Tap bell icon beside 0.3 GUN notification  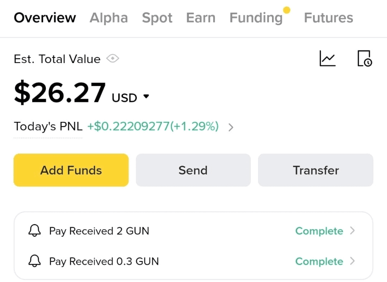tap(35, 261)
